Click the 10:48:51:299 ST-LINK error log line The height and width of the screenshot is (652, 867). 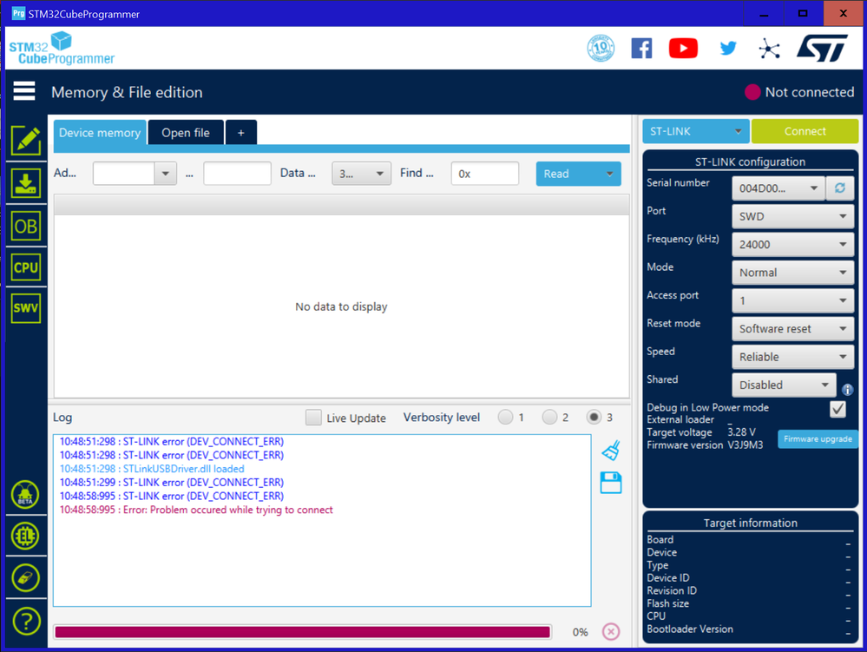[172, 483]
